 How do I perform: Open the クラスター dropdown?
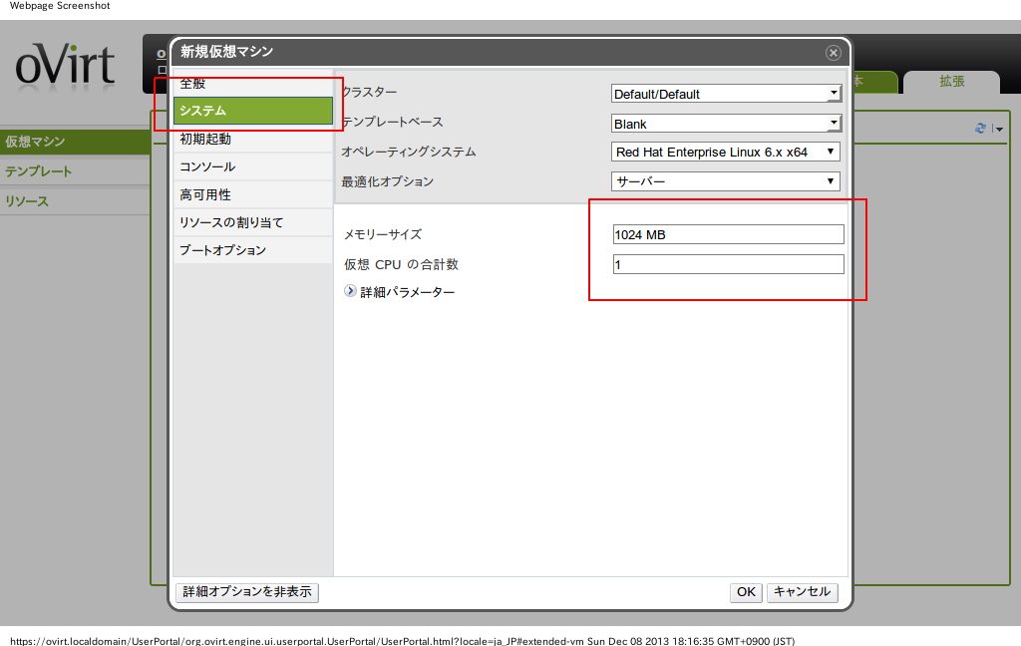click(727, 94)
